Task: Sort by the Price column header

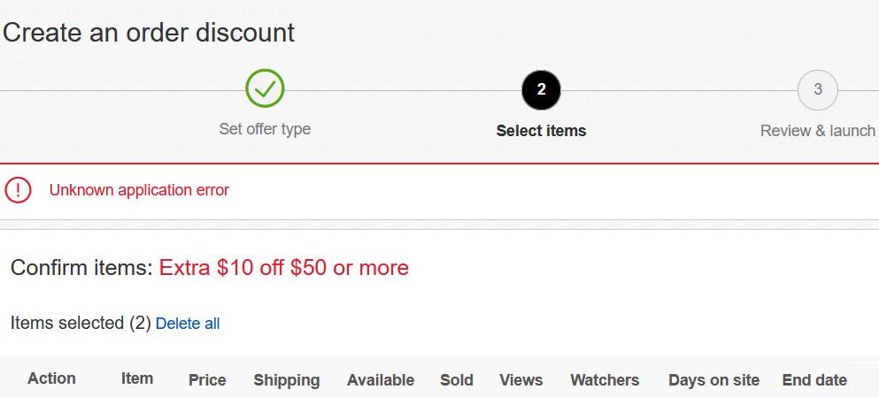Action: (207, 380)
